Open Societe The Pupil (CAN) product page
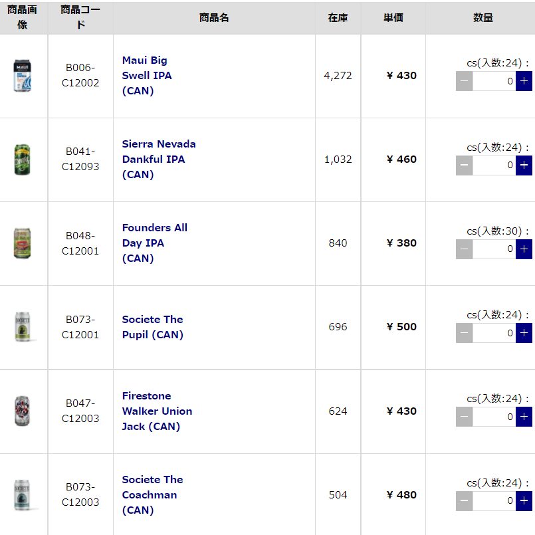The height and width of the screenshot is (535, 535). click(x=152, y=327)
